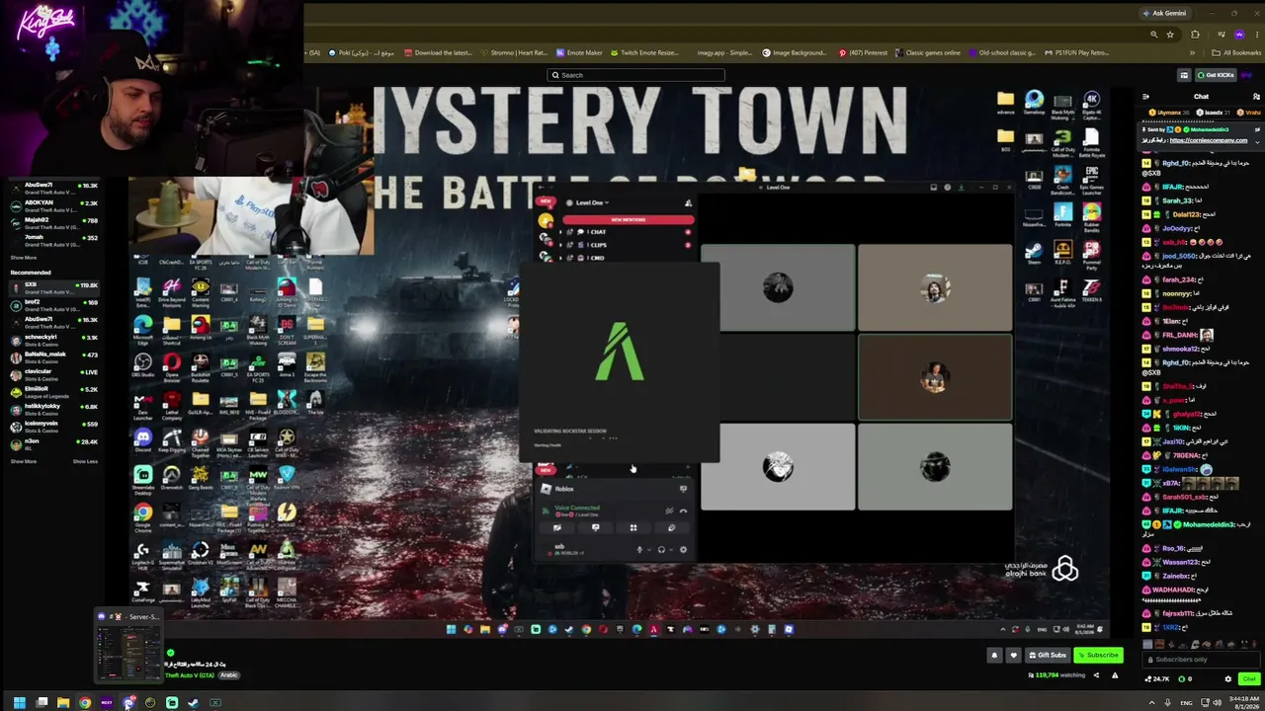Open ElmilloR League of Legends channel
The width and height of the screenshot is (1265, 711).
pyautogui.click(x=54, y=393)
